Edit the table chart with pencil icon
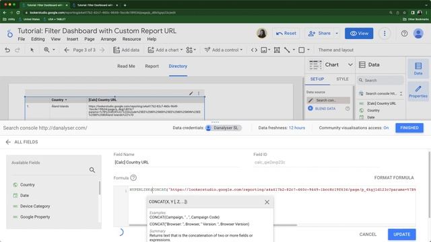This screenshot has width=431, height=242. click(191, 93)
